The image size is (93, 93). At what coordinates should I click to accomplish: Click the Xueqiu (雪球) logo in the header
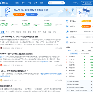click(4, 3)
